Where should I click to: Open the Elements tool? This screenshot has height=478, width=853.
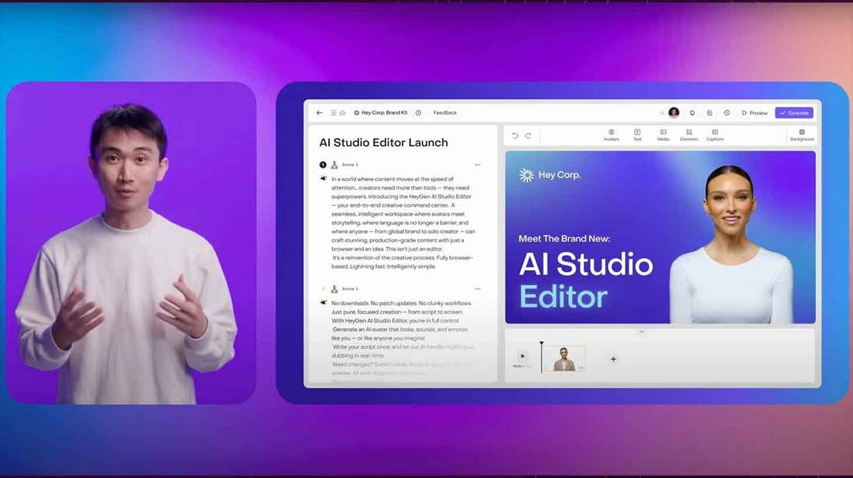tap(689, 135)
